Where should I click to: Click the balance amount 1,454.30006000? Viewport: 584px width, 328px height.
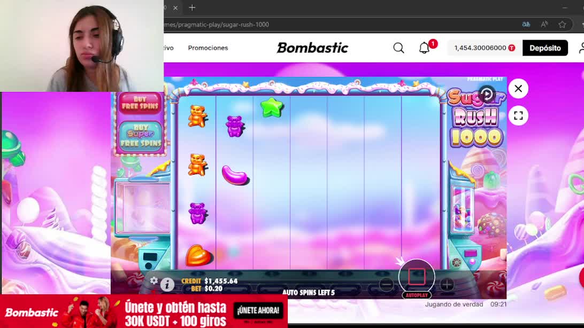(480, 48)
